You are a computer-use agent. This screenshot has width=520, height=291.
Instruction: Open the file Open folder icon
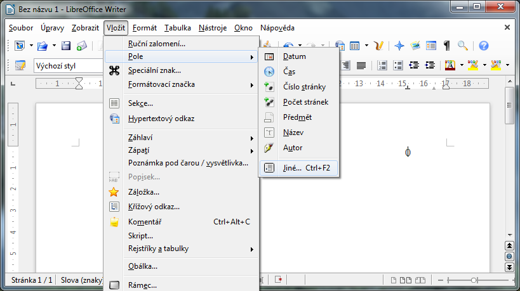tap(42, 46)
